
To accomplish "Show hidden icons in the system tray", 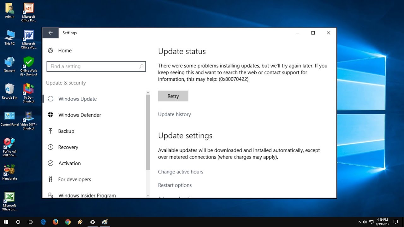I will 359,222.
